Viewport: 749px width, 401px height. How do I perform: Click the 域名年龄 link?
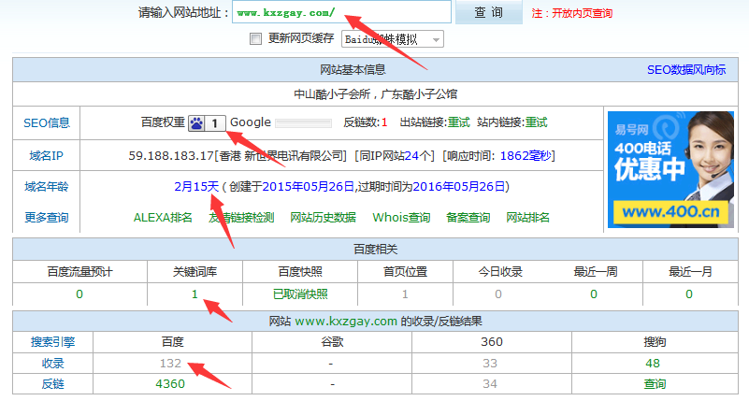(47, 186)
